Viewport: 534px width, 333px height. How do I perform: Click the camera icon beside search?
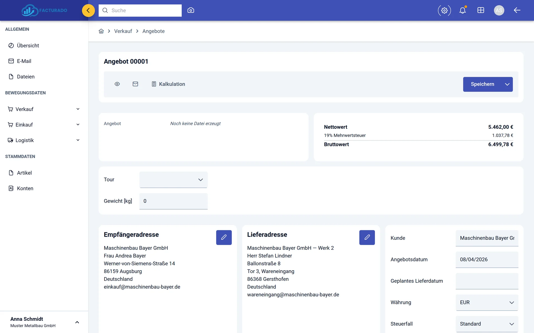point(191,10)
